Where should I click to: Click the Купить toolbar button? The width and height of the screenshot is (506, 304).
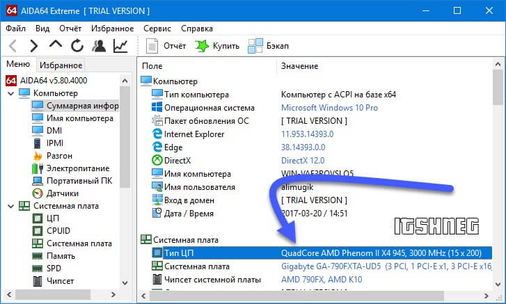click(217, 46)
